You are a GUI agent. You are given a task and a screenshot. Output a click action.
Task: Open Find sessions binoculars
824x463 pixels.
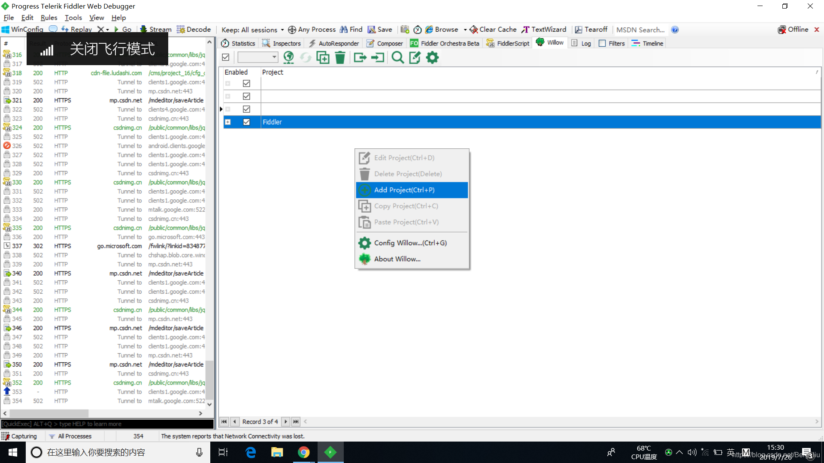[351, 29]
